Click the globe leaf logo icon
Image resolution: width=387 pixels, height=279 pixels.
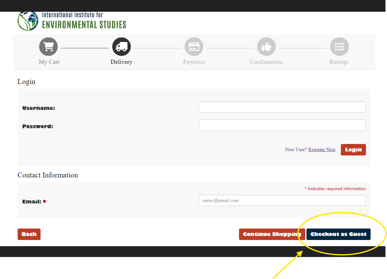click(28, 21)
